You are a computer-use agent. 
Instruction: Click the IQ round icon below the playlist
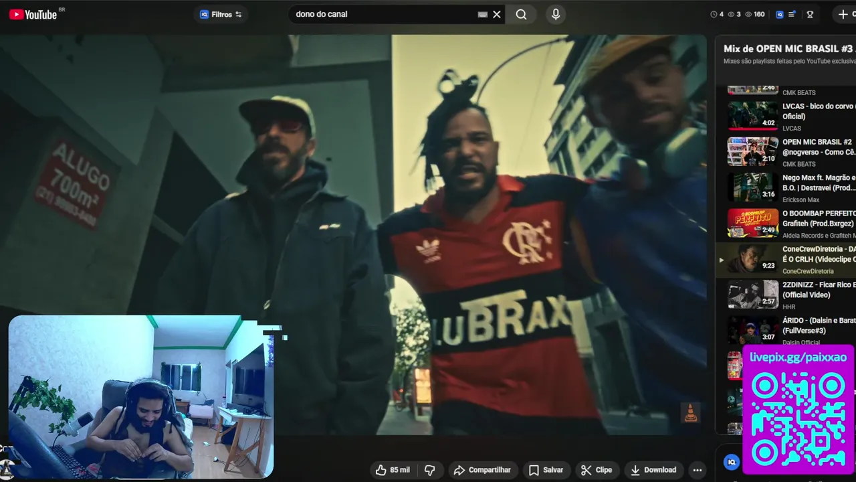pos(732,462)
